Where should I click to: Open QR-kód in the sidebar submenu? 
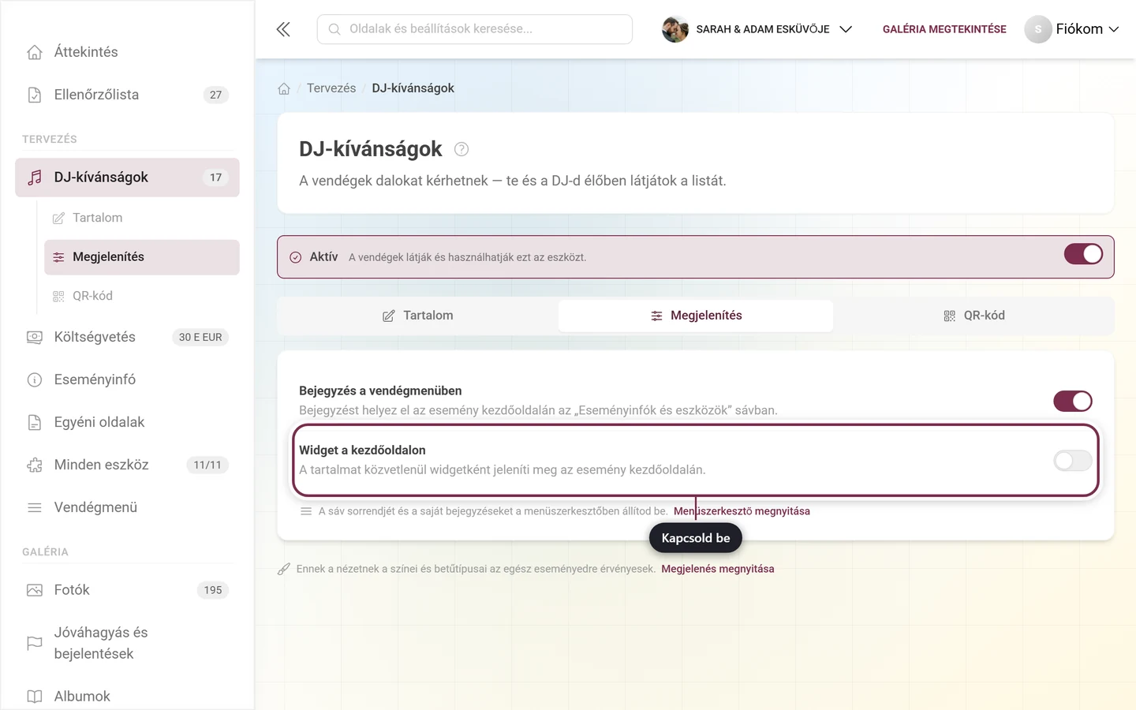[142, 296]
